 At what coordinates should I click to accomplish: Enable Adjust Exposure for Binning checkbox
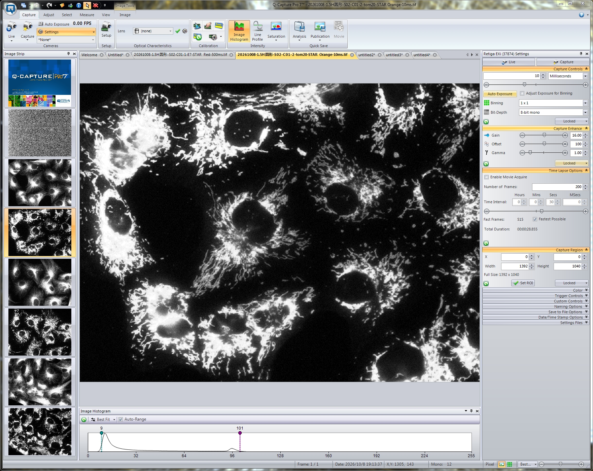(522, 94)
